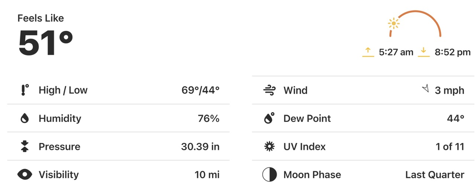The width and height of the screenshot is (476, 186).
Task: Click the sunrise up-arrow icon
Action: pyautogui.click(x=368, y=52)
